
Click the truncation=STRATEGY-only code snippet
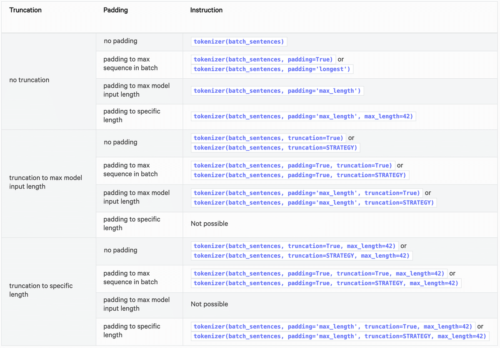tap(275, 148)
